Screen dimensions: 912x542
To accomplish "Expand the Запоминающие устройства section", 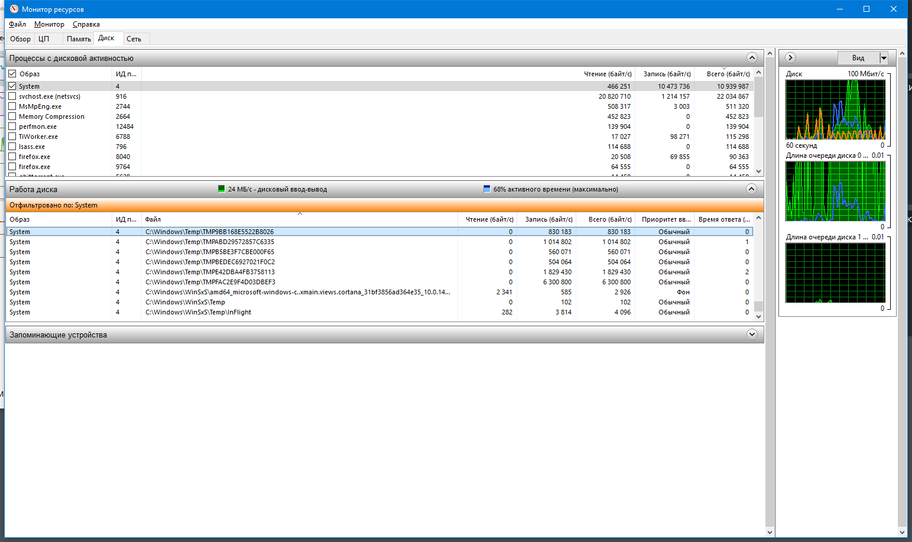I will click(x=752, y=335).
